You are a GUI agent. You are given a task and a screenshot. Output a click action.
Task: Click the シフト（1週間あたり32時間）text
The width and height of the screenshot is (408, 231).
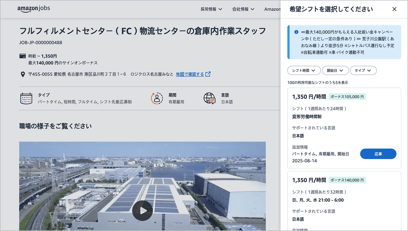[x=319, y=192]
